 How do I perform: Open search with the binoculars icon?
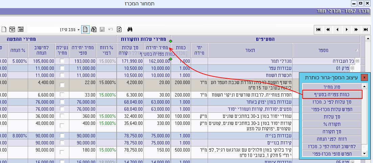click(130, 29)
